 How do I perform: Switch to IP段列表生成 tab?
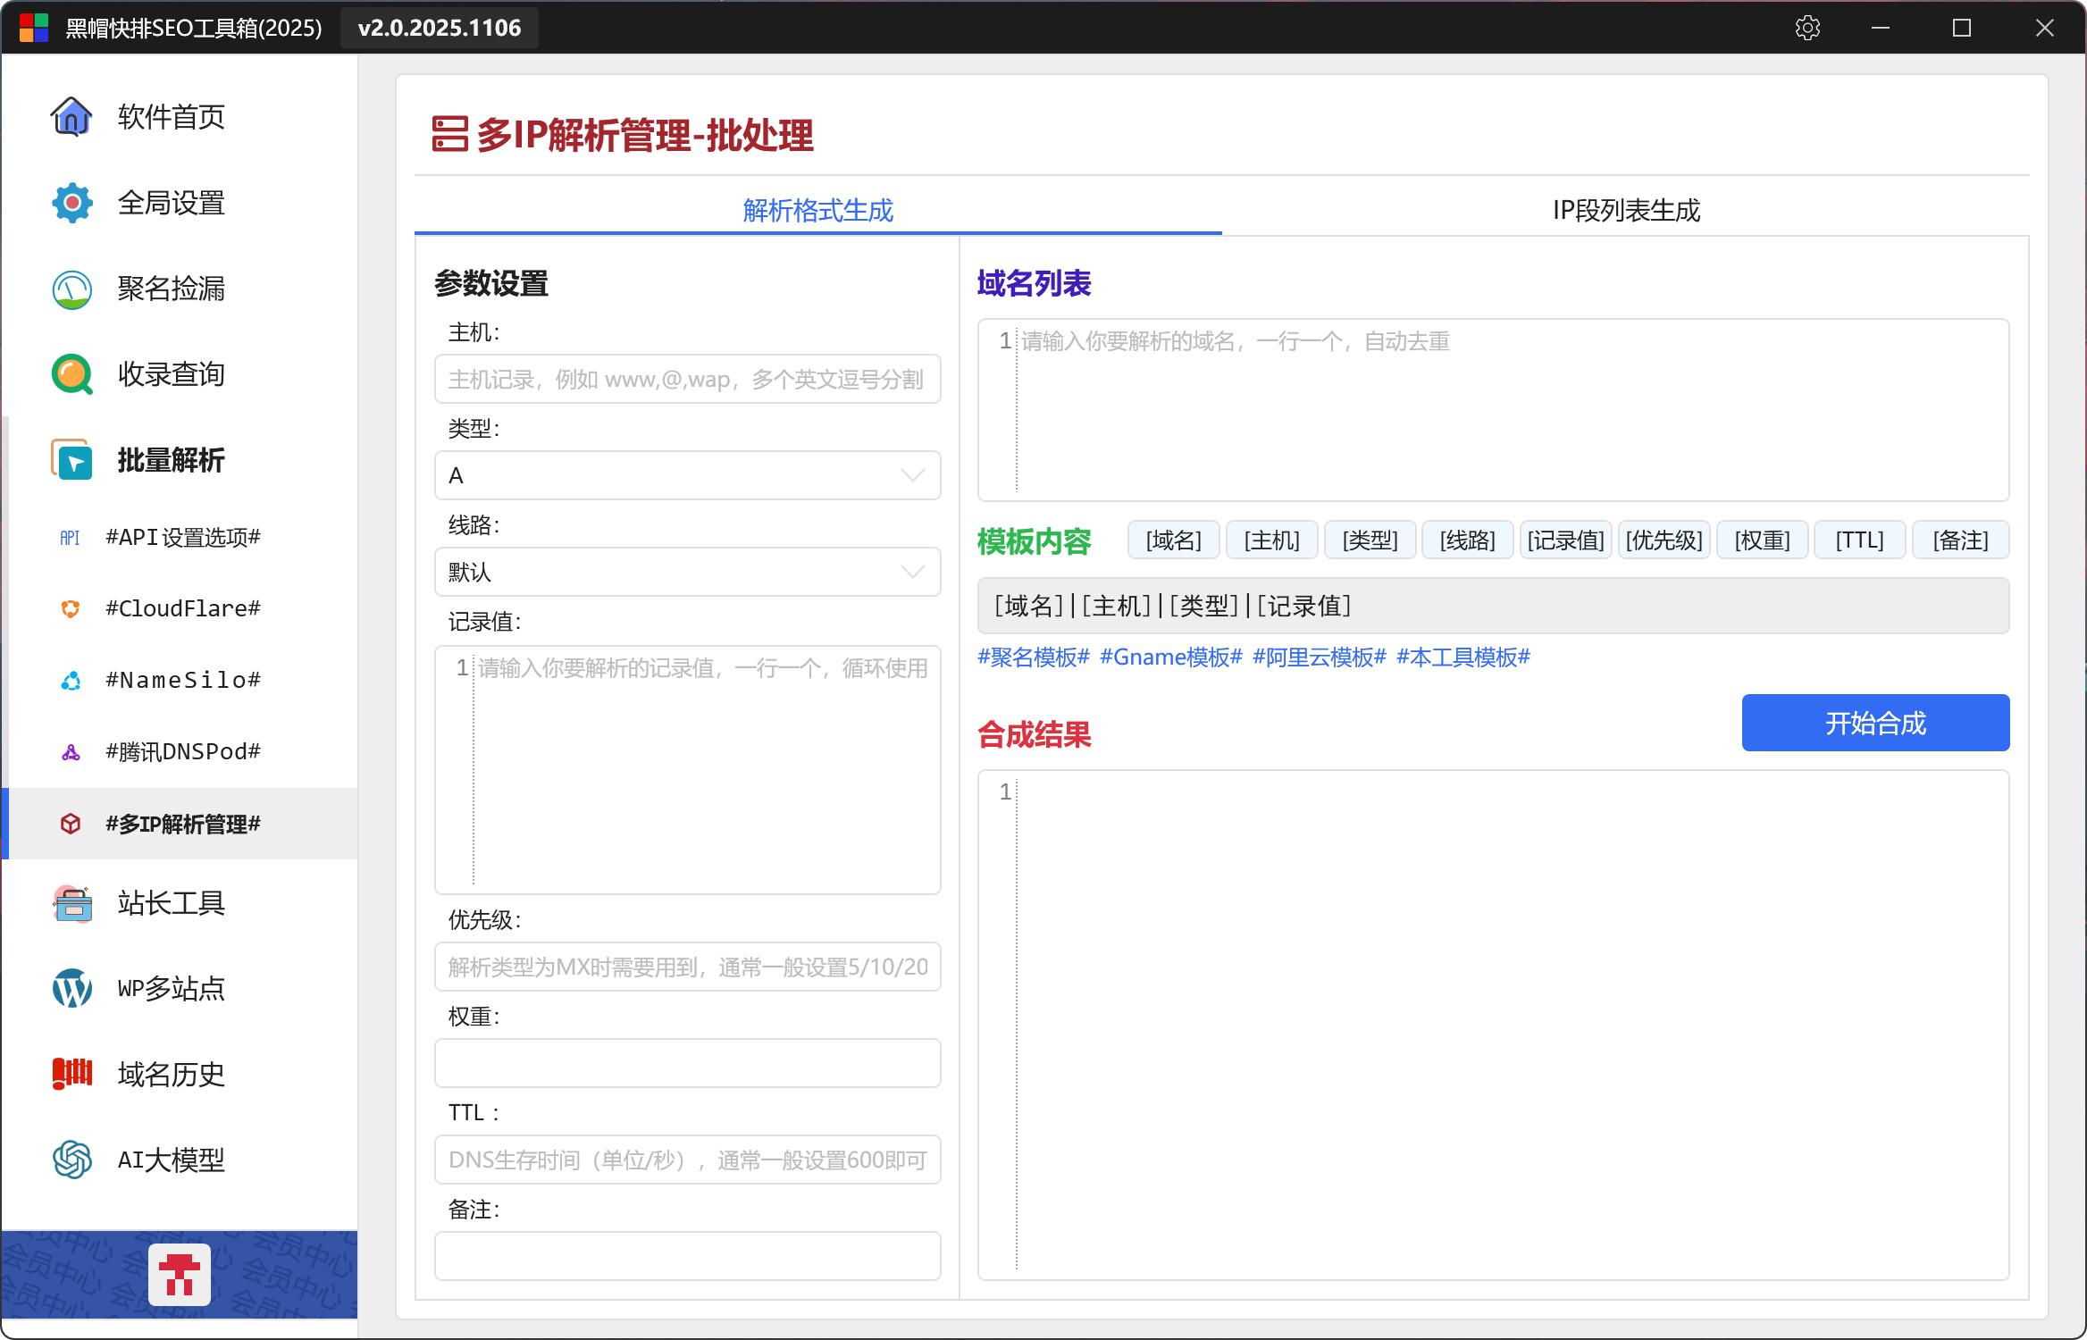pyautogui.click(x=1625, y=211)
